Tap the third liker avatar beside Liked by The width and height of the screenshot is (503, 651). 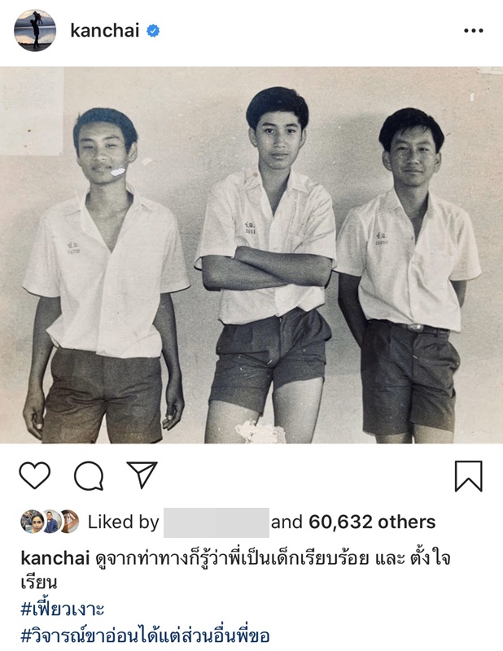coord(69,522)
